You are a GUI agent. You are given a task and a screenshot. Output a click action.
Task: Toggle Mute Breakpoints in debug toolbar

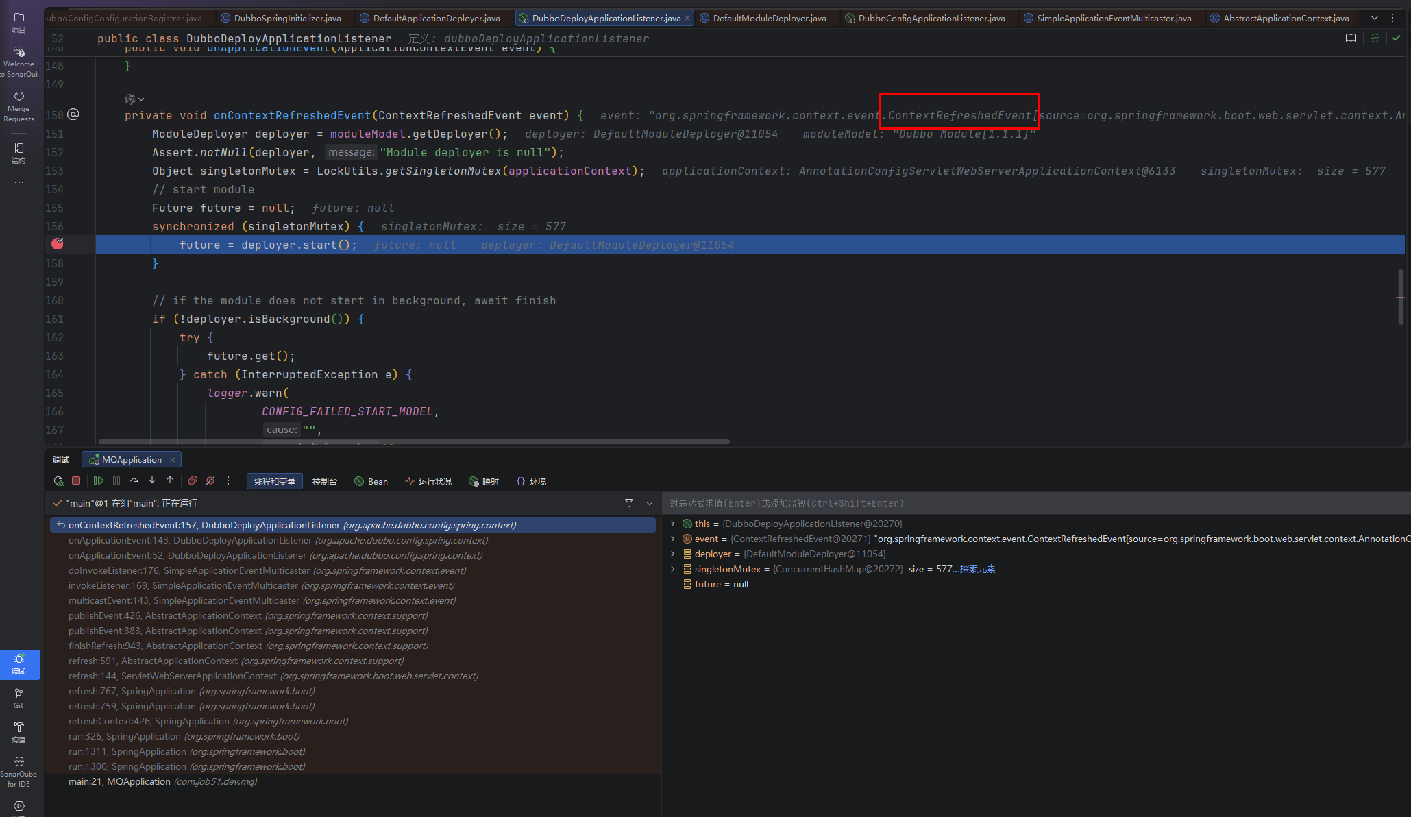coord(210,481)
